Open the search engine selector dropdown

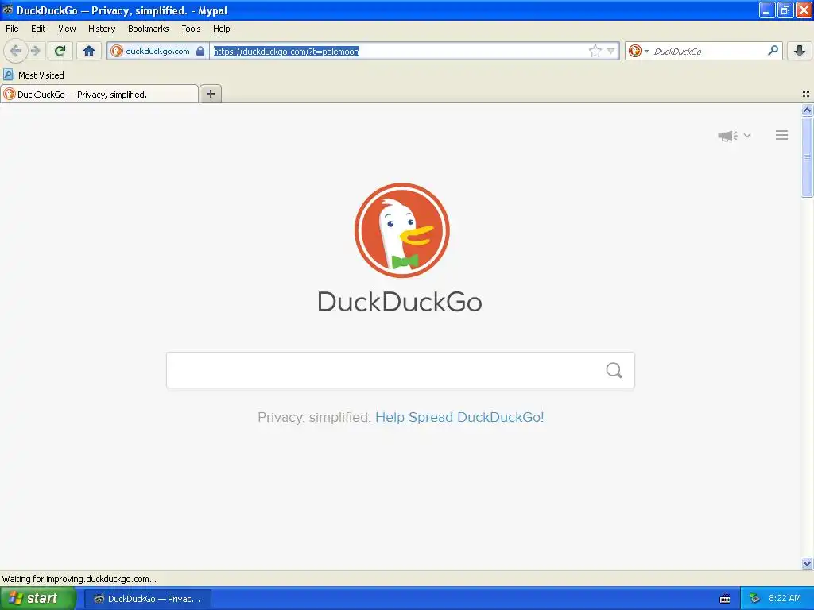[638, 51]
